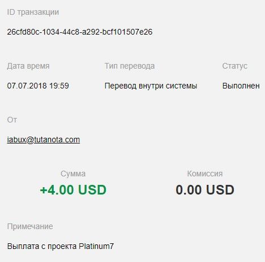Screen dimensions: 265x262
Task: Select the Выплата с проекта Platinum7 note
Action: [61, 246]
